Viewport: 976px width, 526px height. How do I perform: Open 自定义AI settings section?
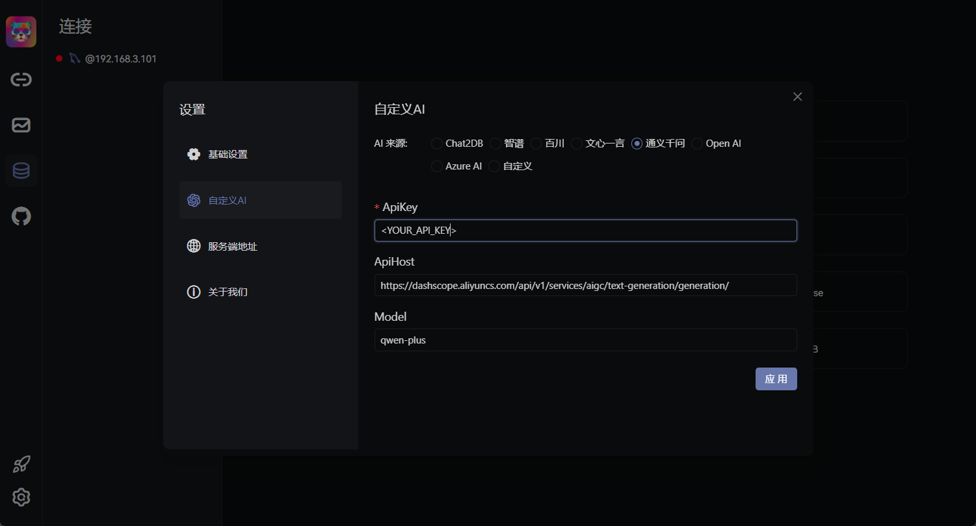261,200
